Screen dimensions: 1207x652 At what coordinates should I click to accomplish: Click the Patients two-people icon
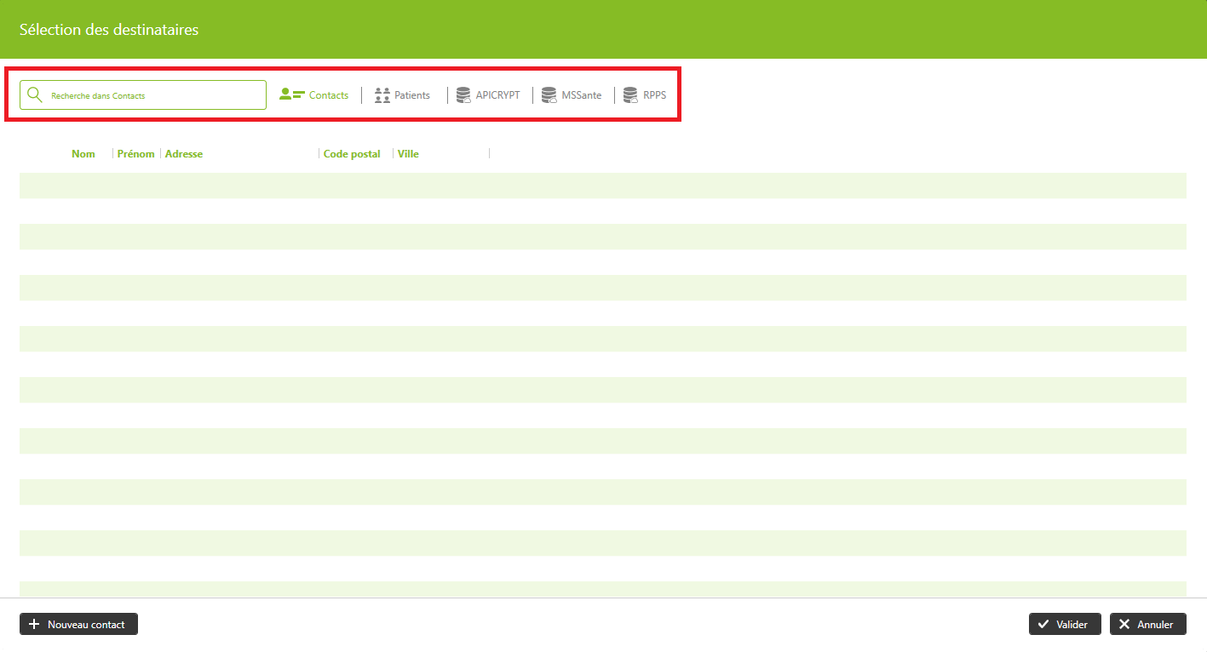point(382,95)
